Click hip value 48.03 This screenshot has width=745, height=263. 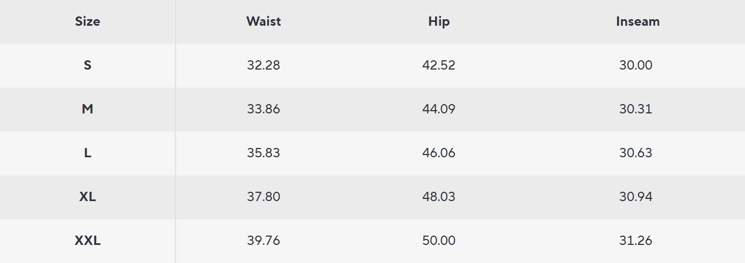439,197
